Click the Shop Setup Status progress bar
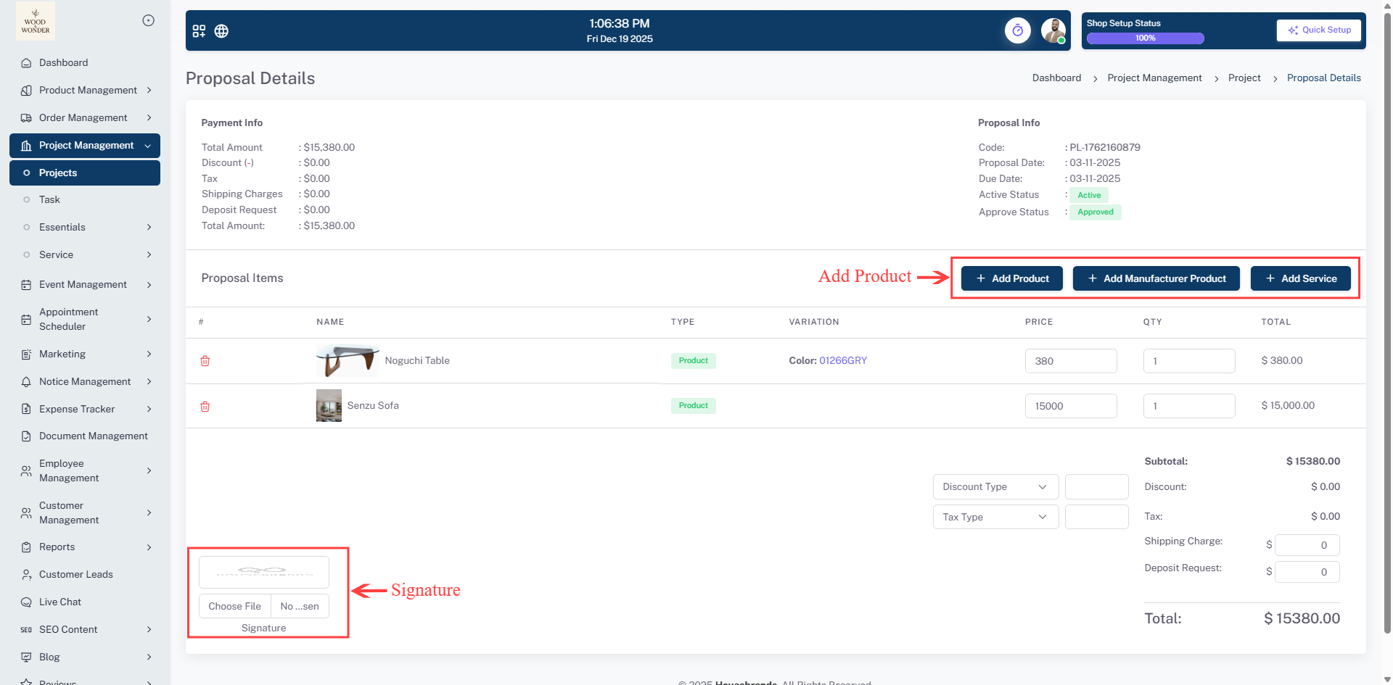This screenshot has height=685, width=1393. pos(1145,38)
